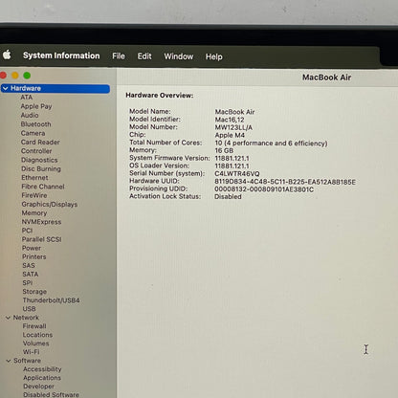Select FireWire in the sidebar
Viewport: 398px width, 398px height.
point(34,195)
